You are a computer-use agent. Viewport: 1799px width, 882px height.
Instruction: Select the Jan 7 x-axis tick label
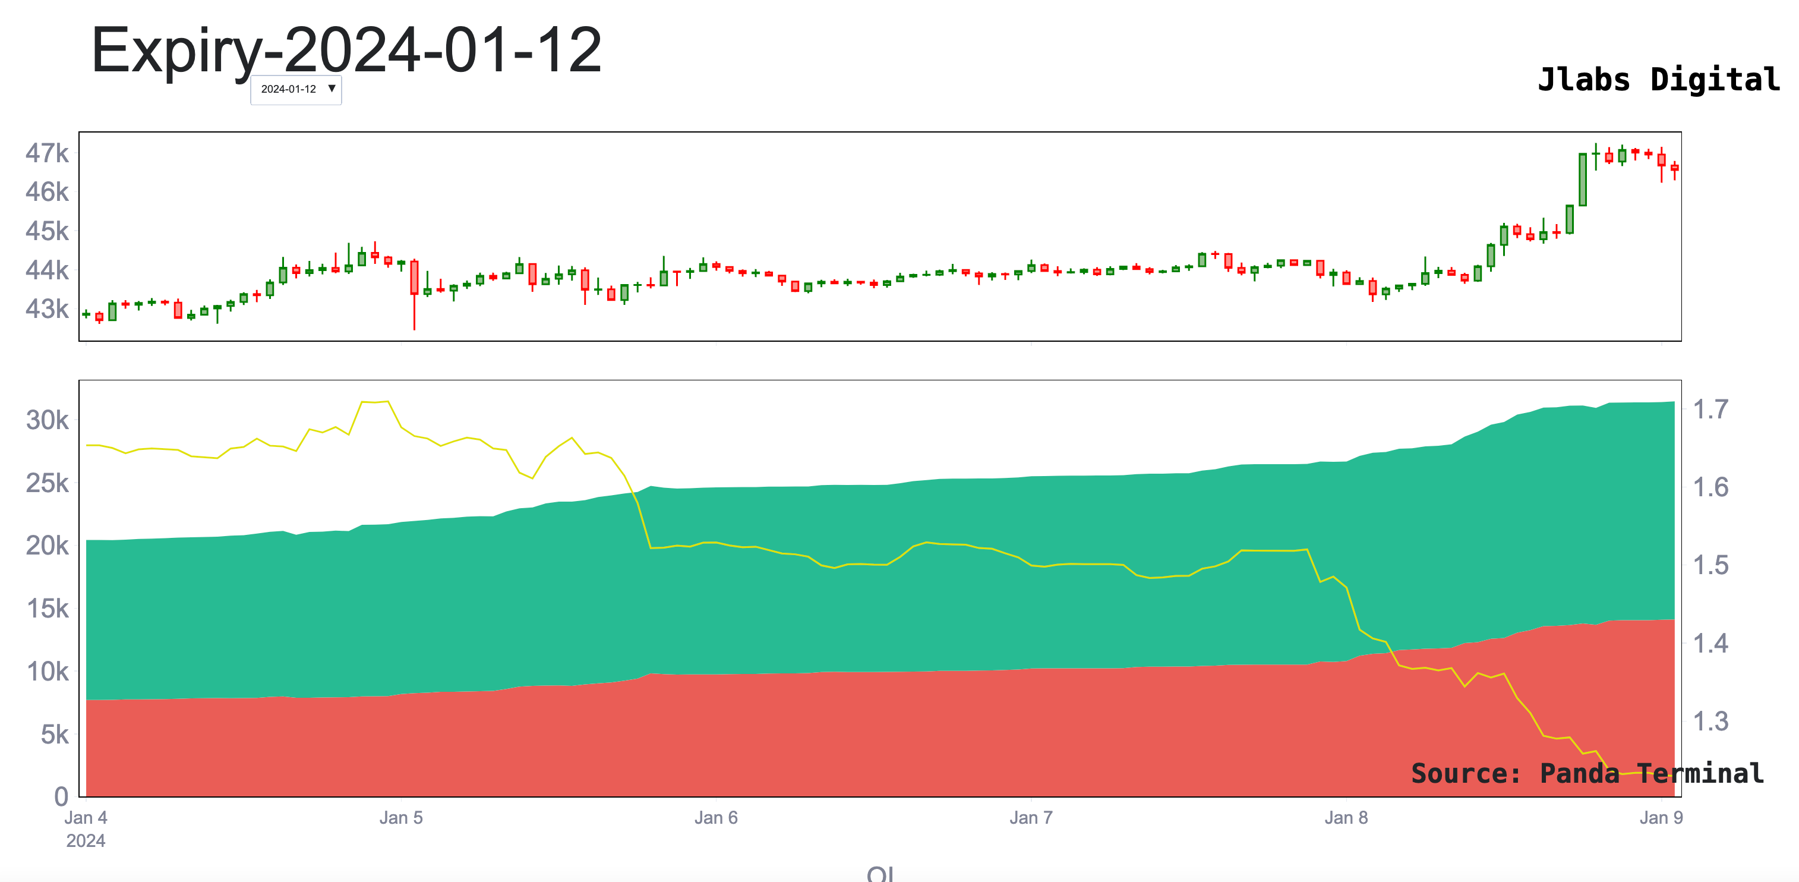pyautogui.click(x=1031, y=817)
